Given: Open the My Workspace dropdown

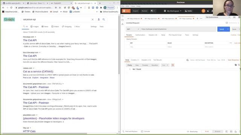Looking at the screenshot, I should tap(172, 11).
